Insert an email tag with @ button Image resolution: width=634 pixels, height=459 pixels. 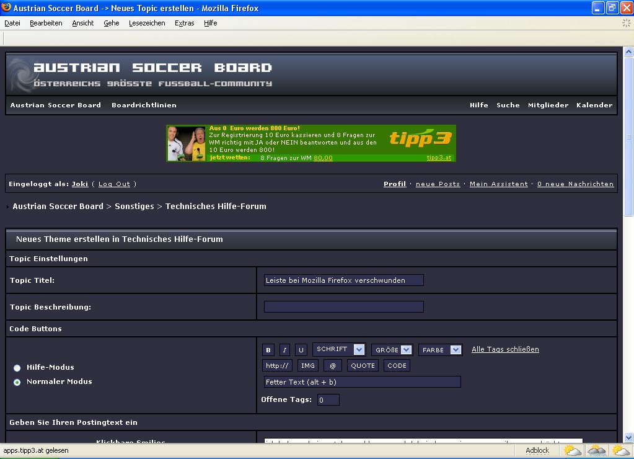click(x=333, y=365)
